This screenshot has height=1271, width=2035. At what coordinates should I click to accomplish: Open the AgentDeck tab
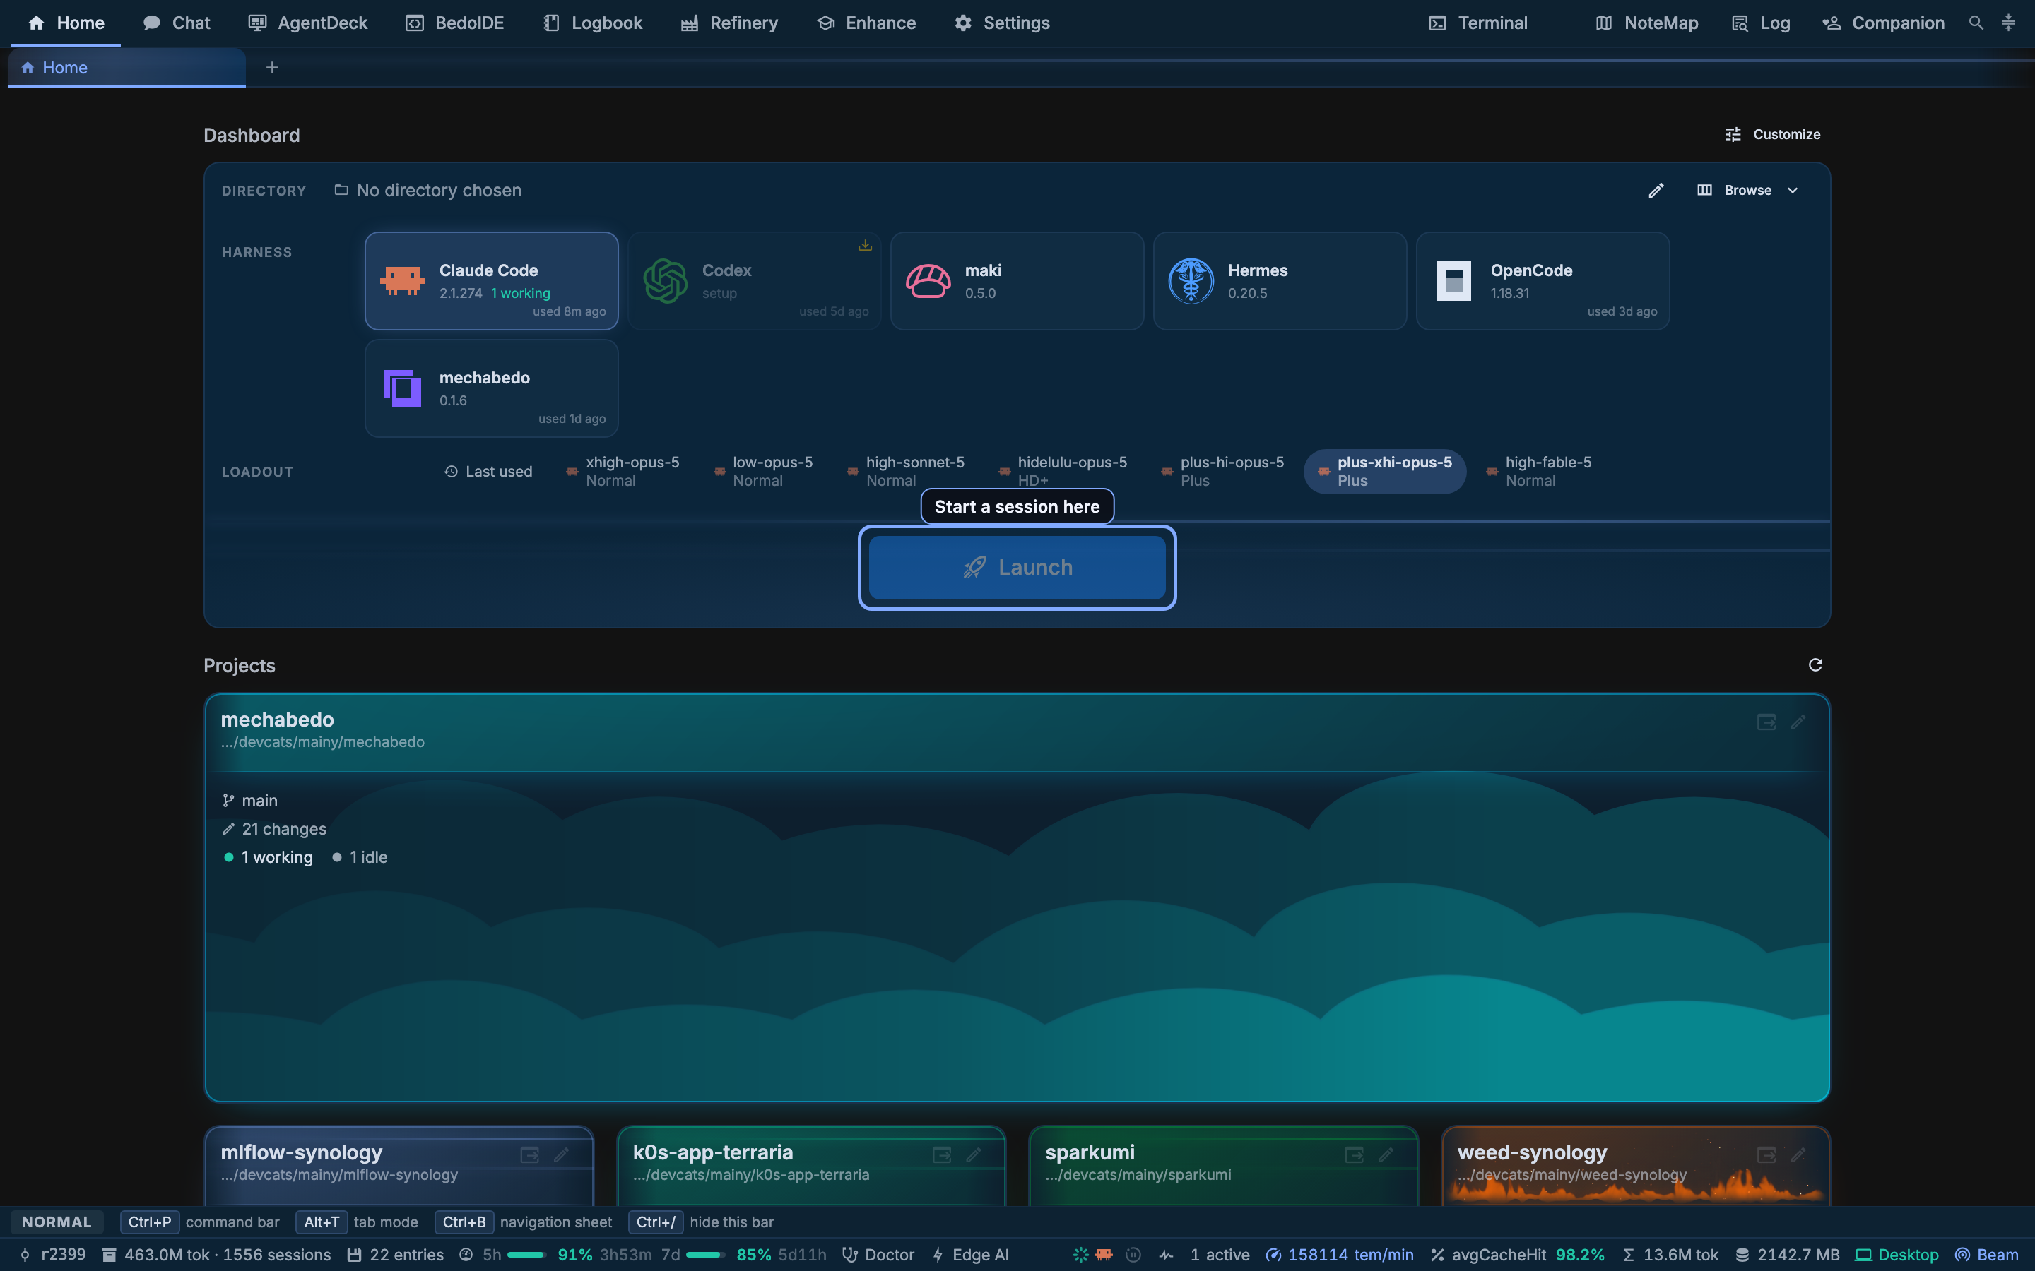[308, 23]
